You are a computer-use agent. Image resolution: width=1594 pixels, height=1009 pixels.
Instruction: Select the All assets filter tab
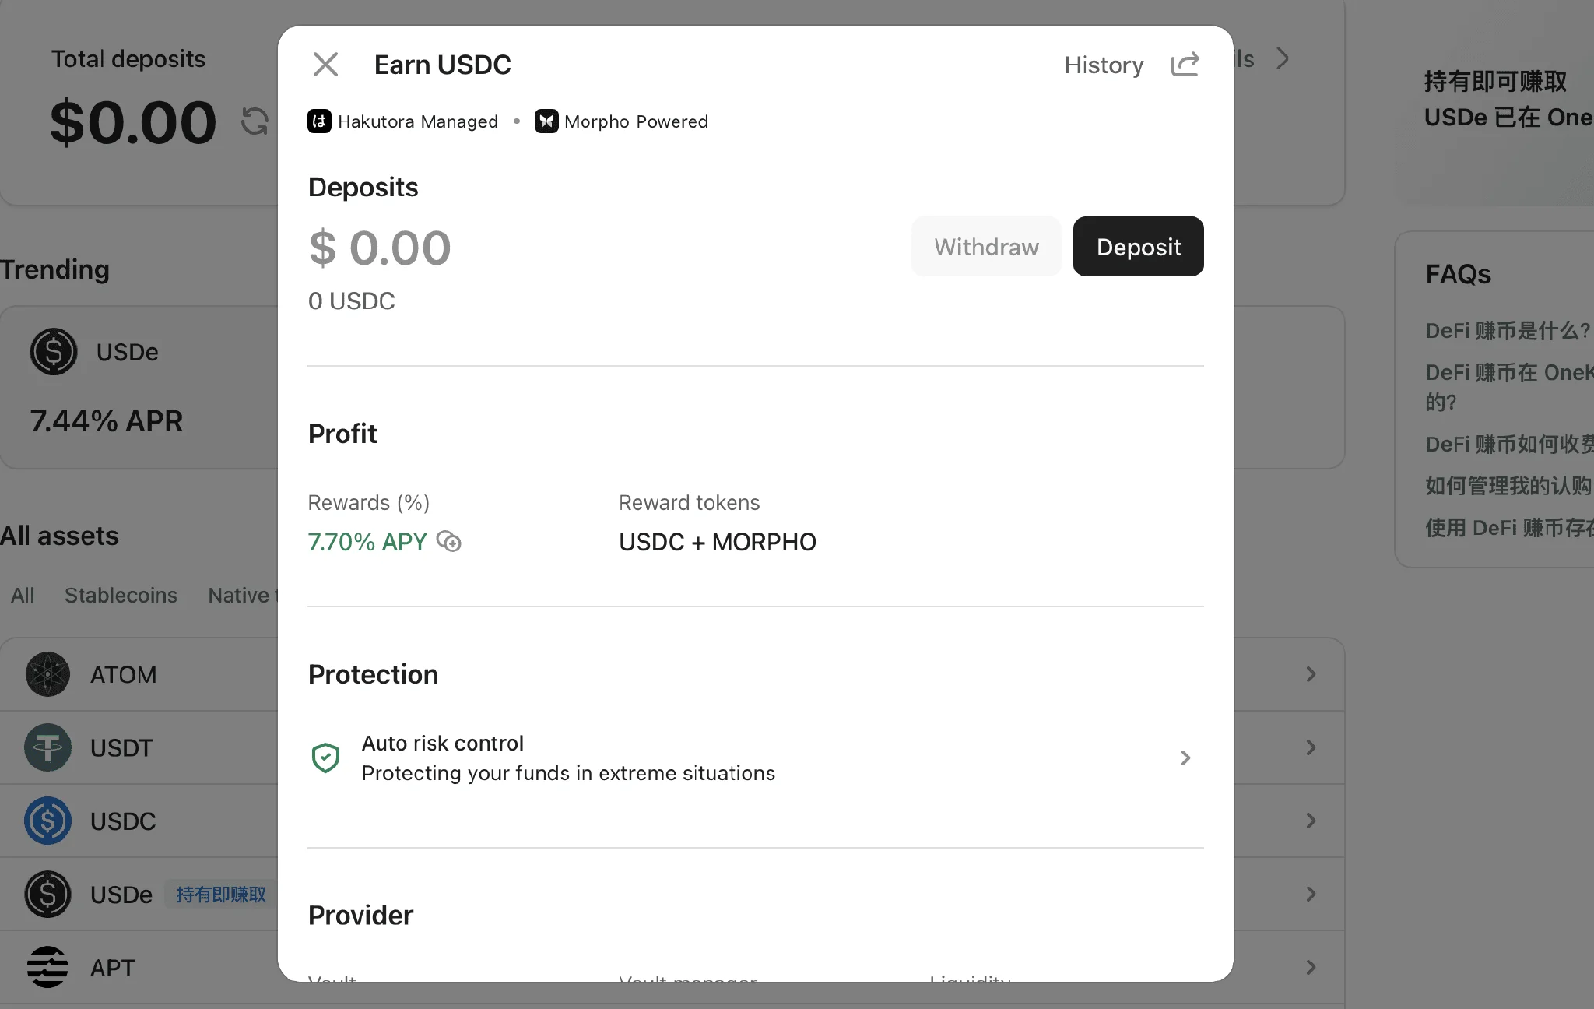23,596
